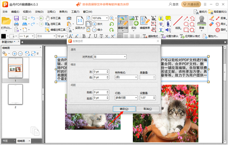Click the Clear Format (清除格式) button

tap(150, 36)
